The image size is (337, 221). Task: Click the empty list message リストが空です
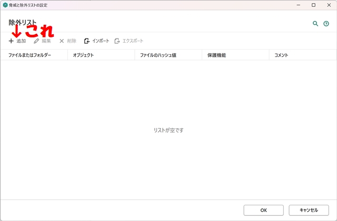(x=168, y=130)
